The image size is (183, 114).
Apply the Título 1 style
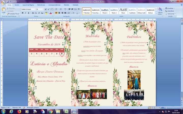(105, 11)
